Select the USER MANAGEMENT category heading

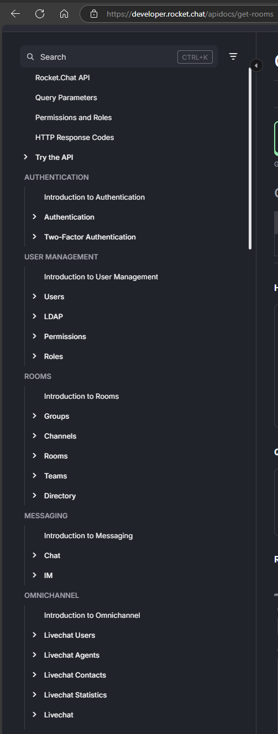pos(61,257)
